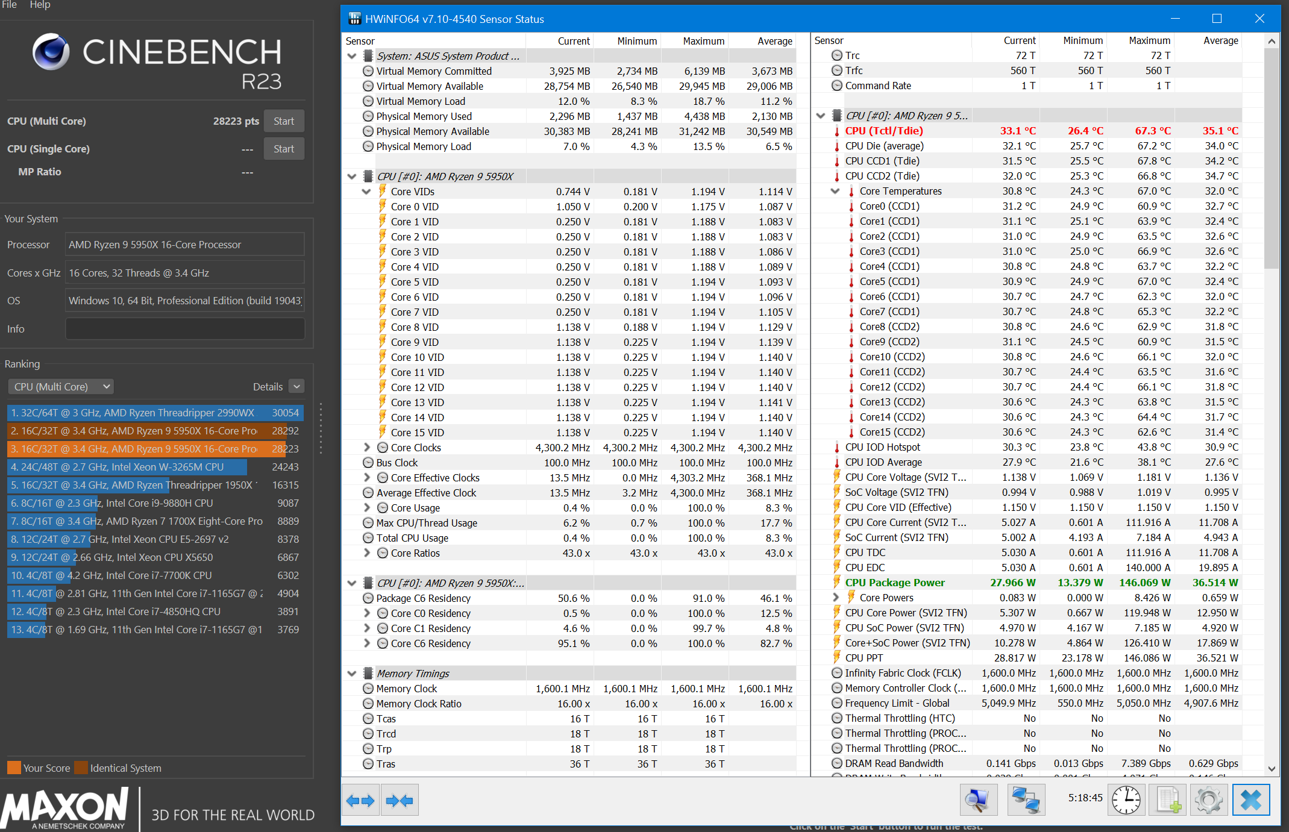
Task: Click the blue X close sensors button
Action: [x=1250, y=800]
